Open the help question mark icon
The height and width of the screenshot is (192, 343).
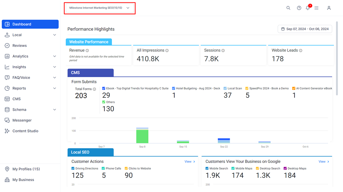point(299,8)
